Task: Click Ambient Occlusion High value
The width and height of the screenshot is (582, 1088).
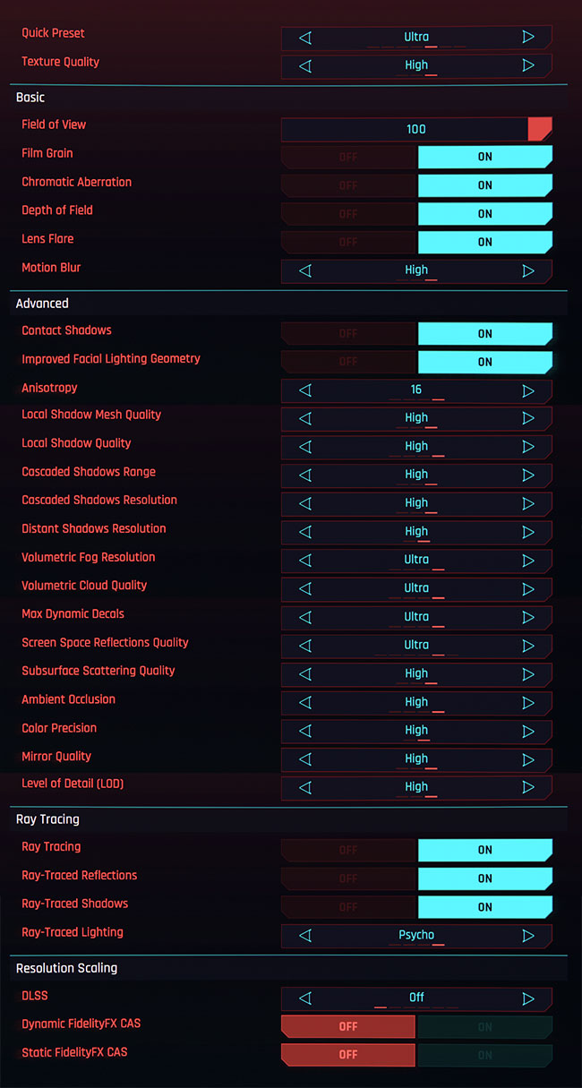Action: pyautogui.click(x=416, y=702)
